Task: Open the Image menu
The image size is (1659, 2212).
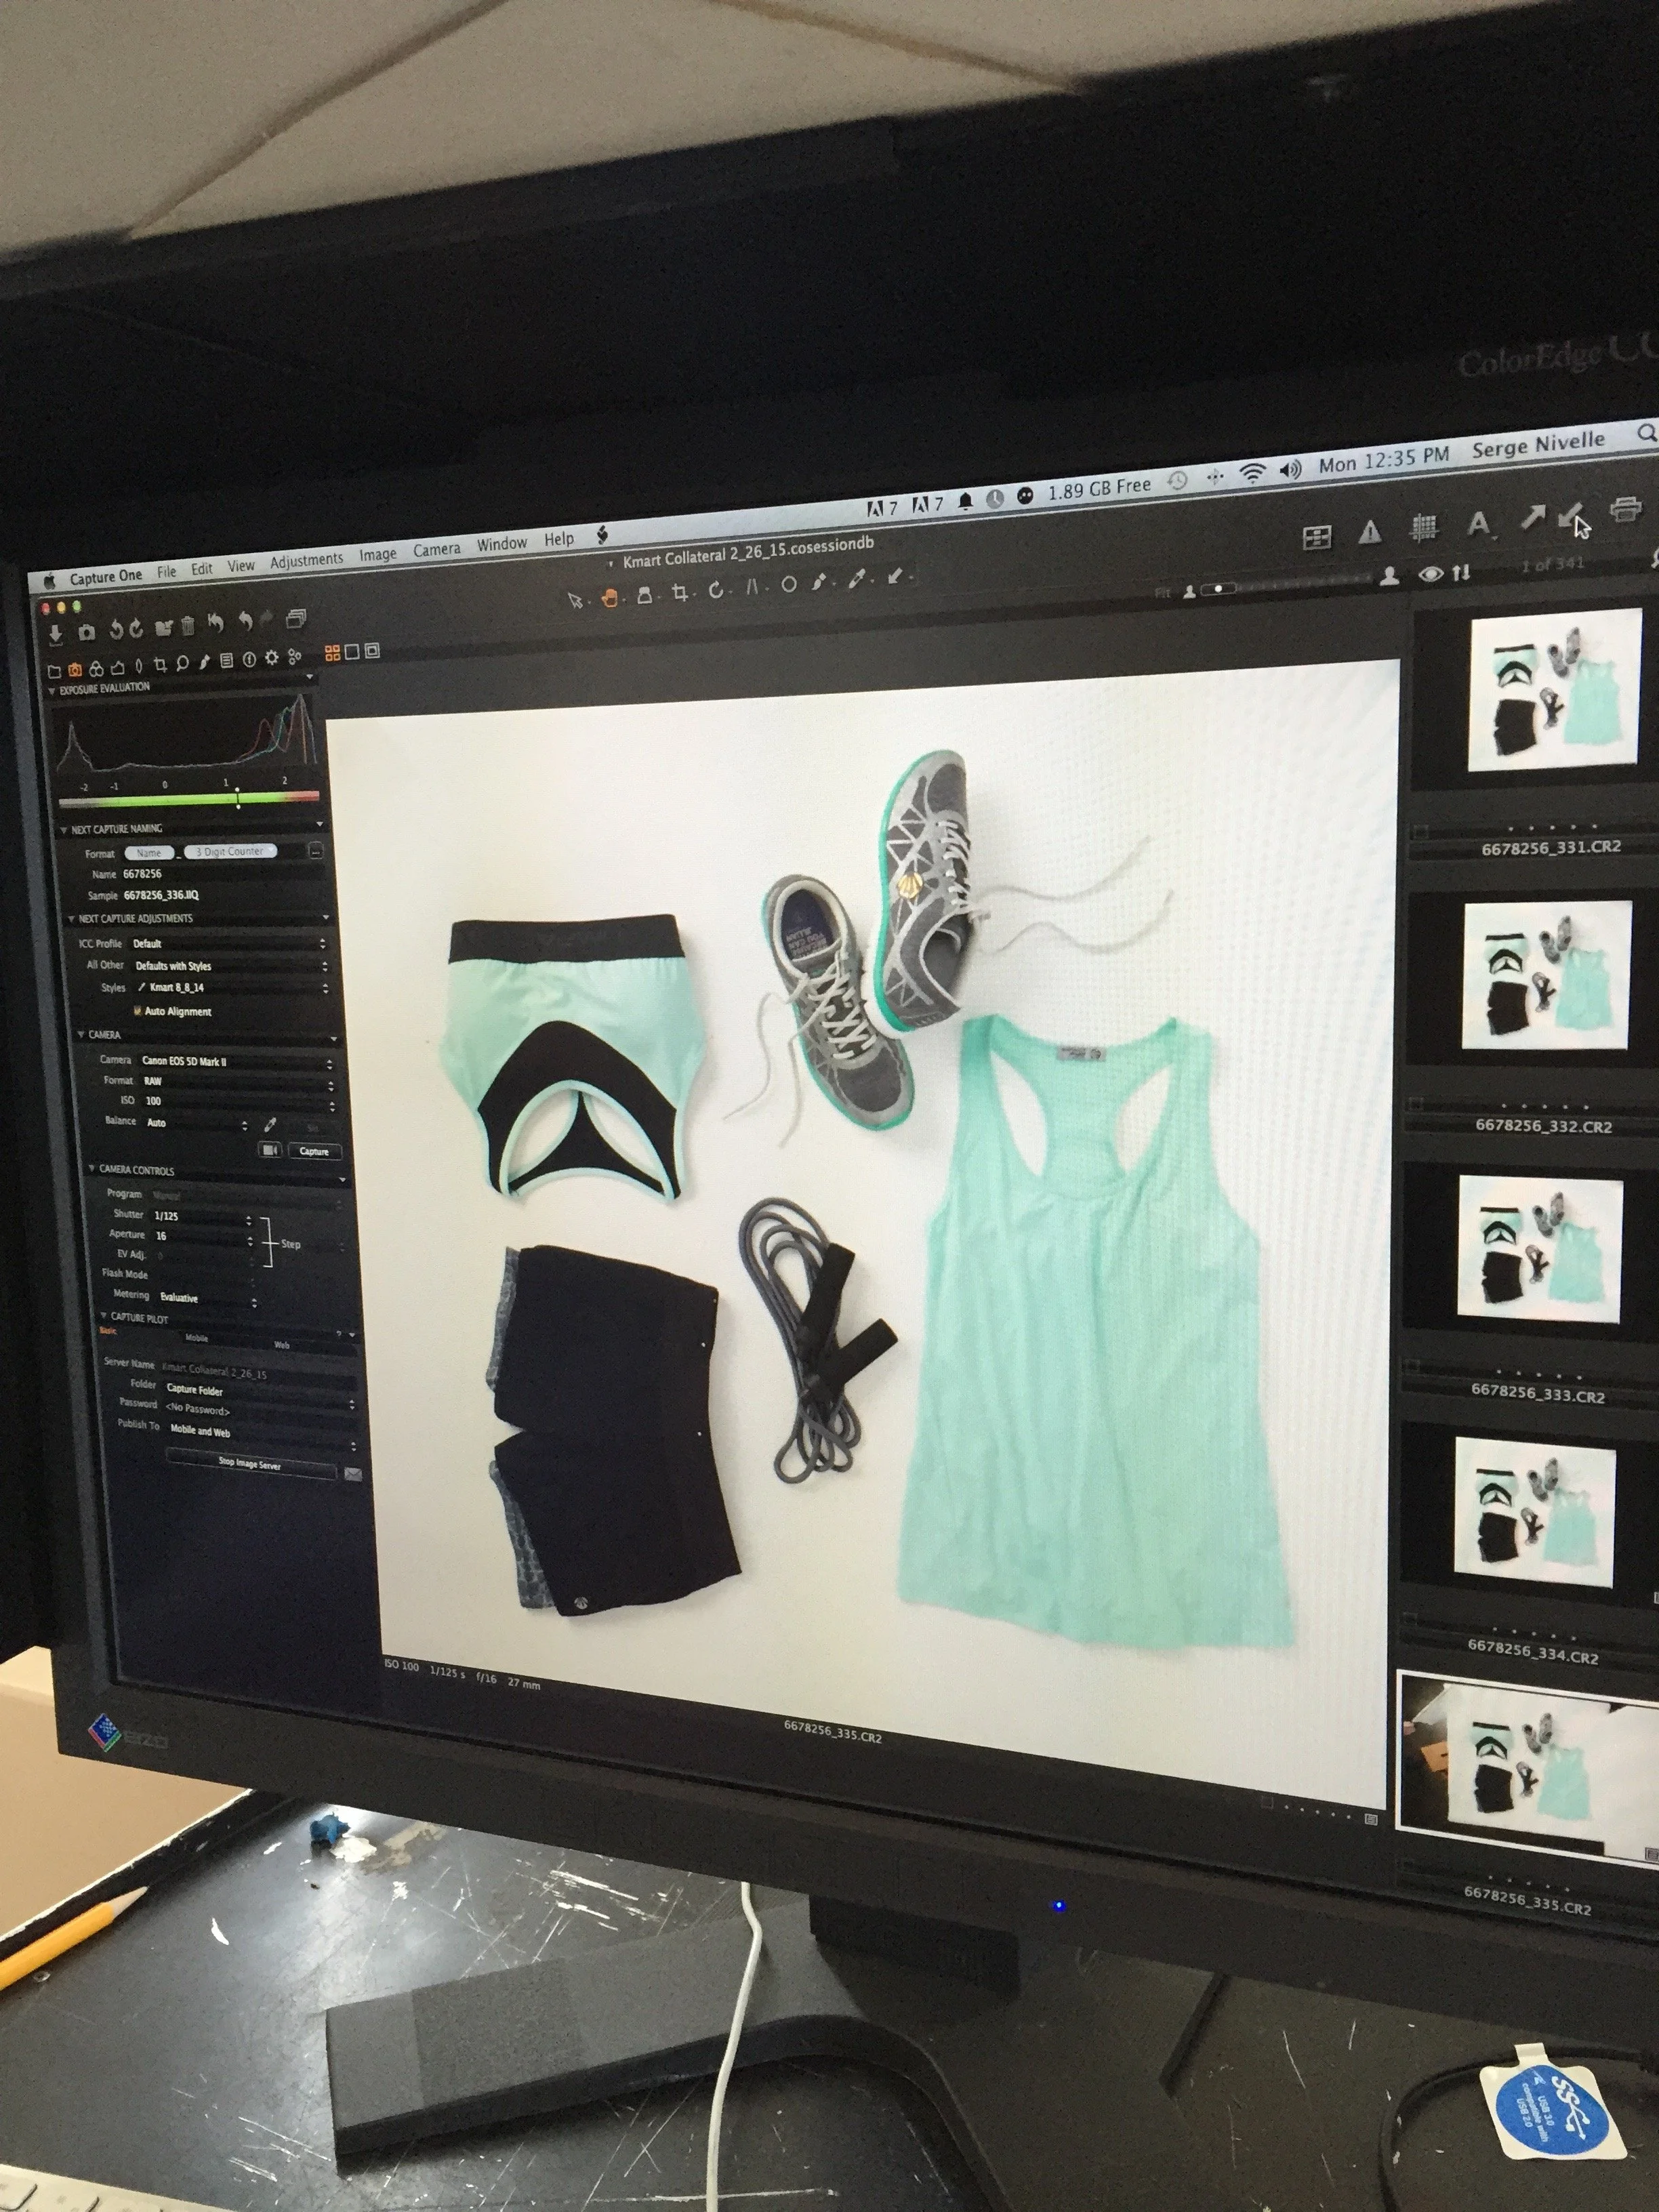Action: coord(378,555)
